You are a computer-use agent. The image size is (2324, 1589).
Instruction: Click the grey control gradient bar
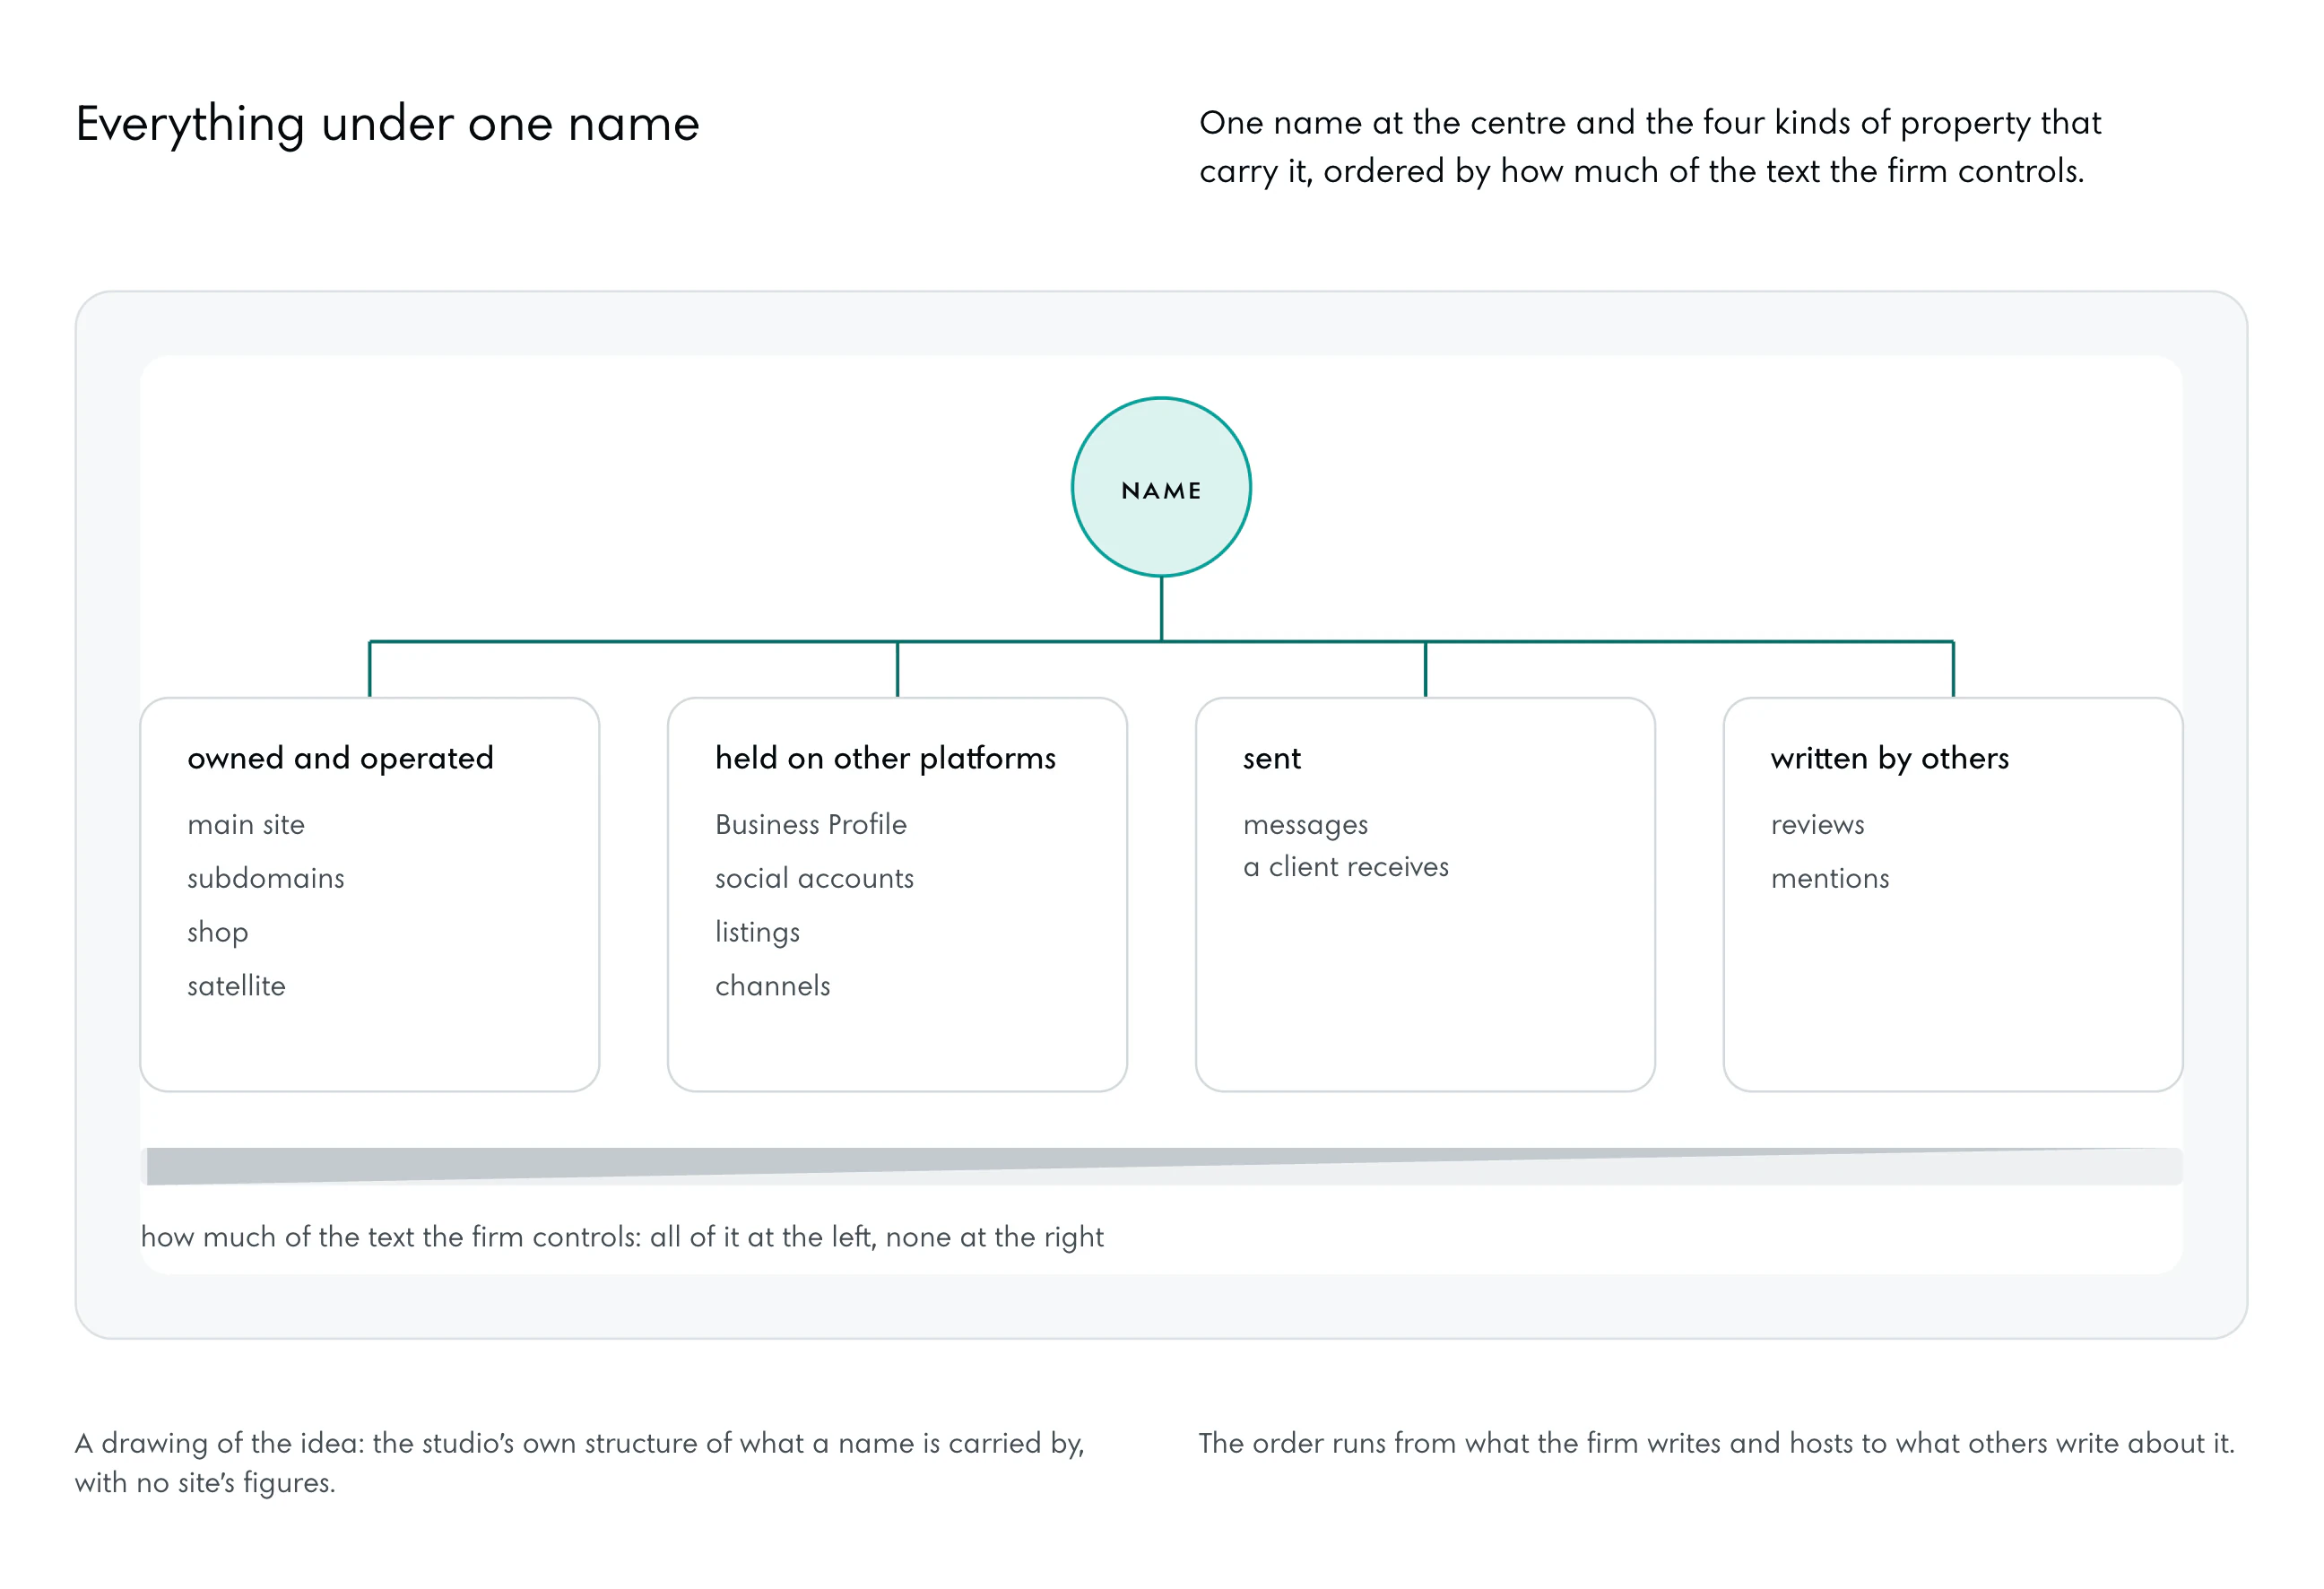tap(1161, 1166)
